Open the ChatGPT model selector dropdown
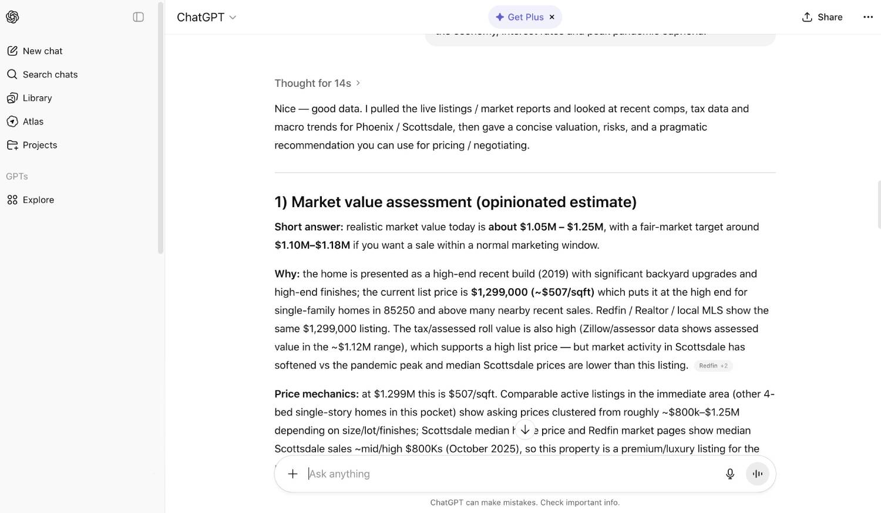Viewport: 881px width, 513px height. [207, 17]
